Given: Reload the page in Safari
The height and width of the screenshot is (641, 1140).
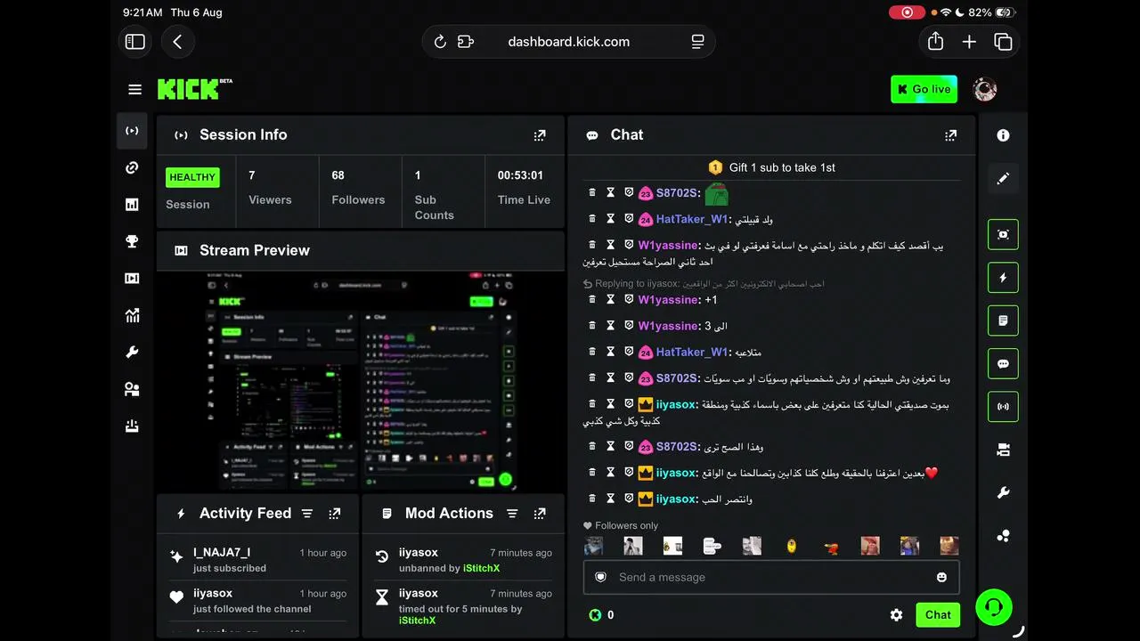Looking at the screenshot, I should [x=440, y=42].
